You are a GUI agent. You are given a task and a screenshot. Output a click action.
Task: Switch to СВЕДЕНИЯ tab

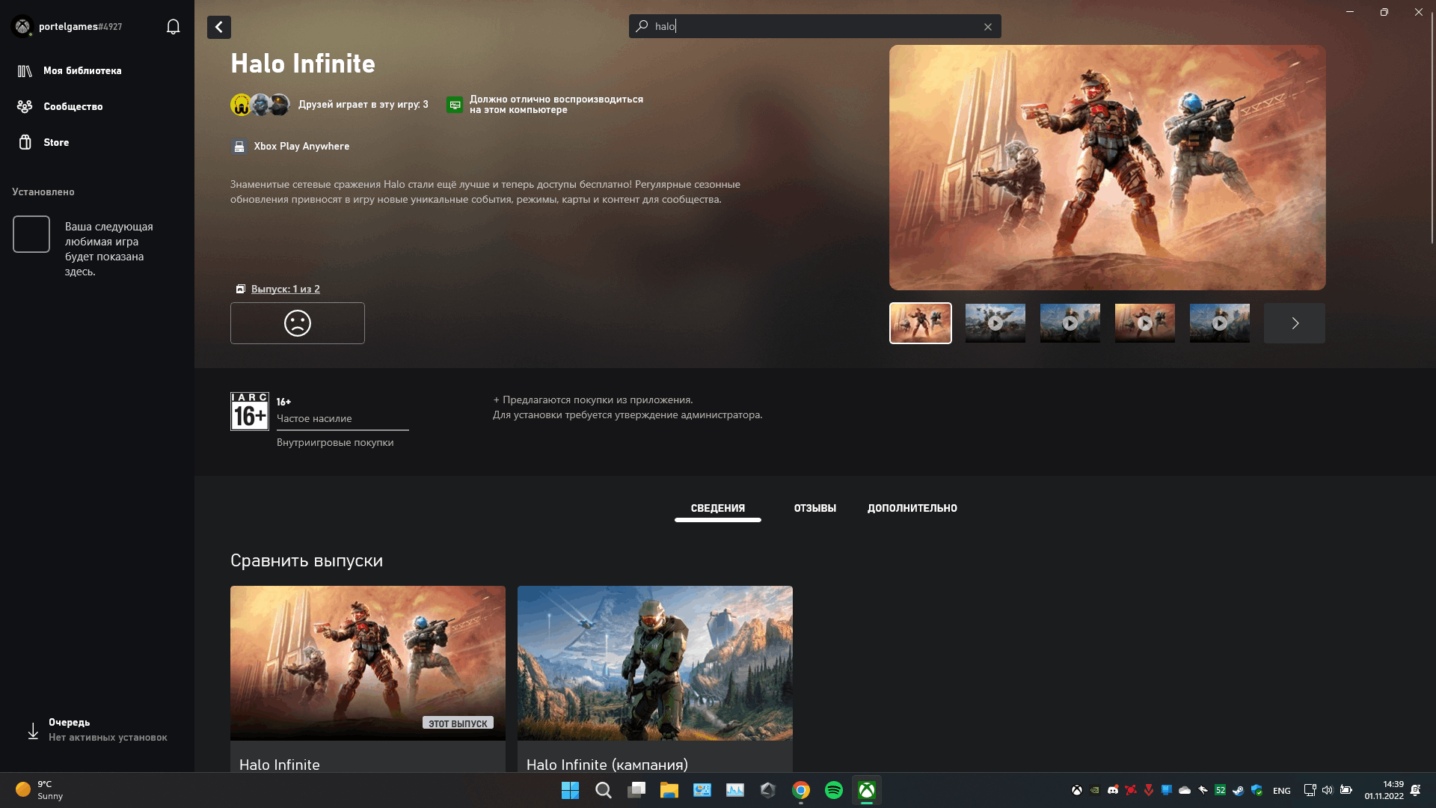717,509
